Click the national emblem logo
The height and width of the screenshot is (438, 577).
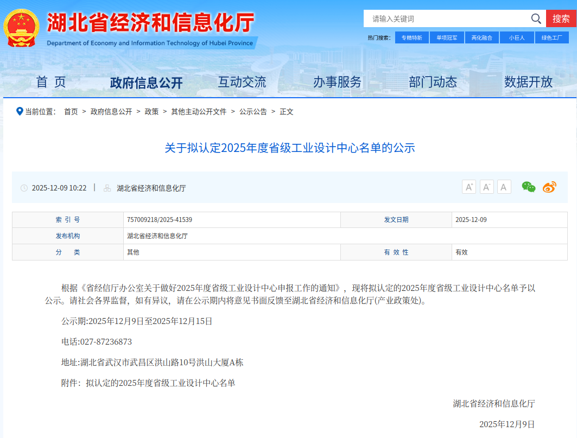tap(21, 28)
